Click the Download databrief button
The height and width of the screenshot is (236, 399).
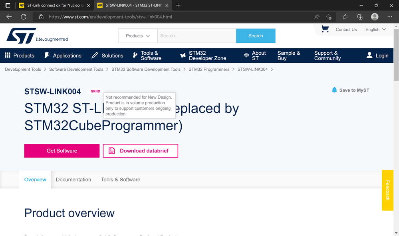(x=141, y=151)
